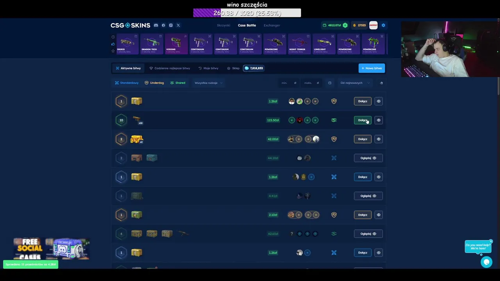Click the Nowa bitwa button
500x281 pixels.
click(x=371, y=68)
